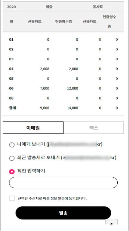Check the 매출 정보 발송 동의 checkbox
Image resolution: width=129 pixels, height=231 pixels.
pyautogui.click(x=12, y=198)
